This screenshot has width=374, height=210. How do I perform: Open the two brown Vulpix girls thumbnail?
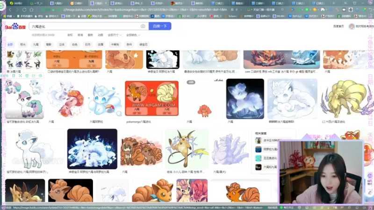point(141,149)
